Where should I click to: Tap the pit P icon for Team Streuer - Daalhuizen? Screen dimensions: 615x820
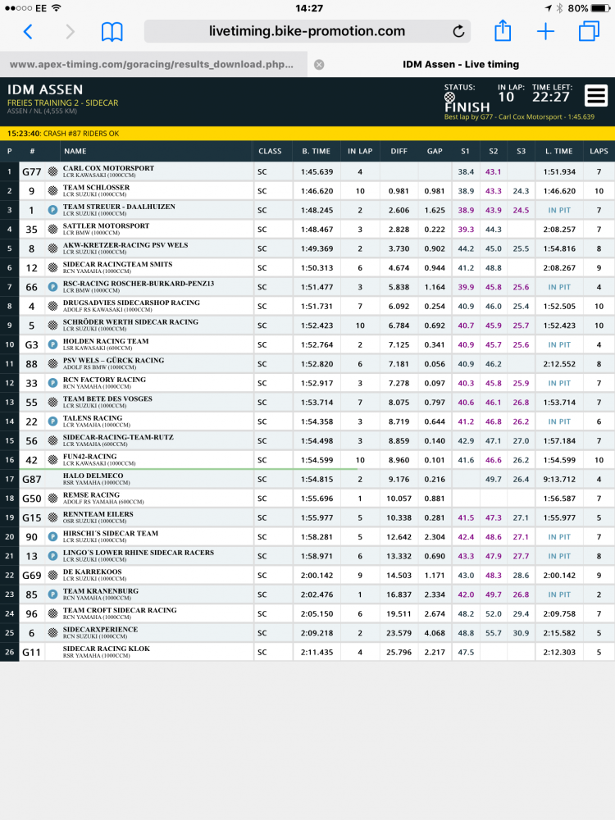[x=52, y=210]
